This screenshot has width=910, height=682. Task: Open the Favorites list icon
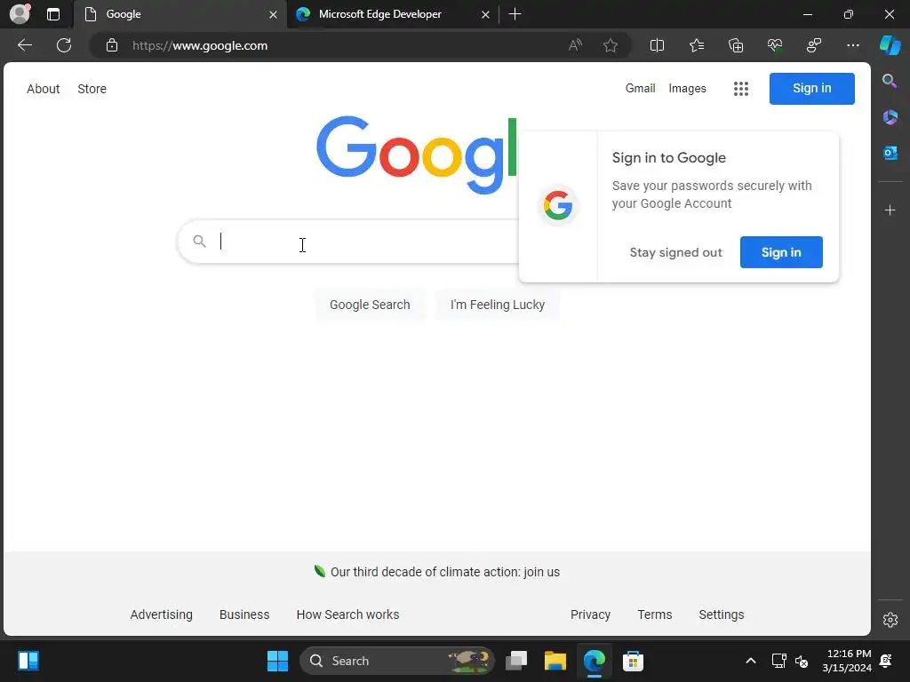point(697,45)
